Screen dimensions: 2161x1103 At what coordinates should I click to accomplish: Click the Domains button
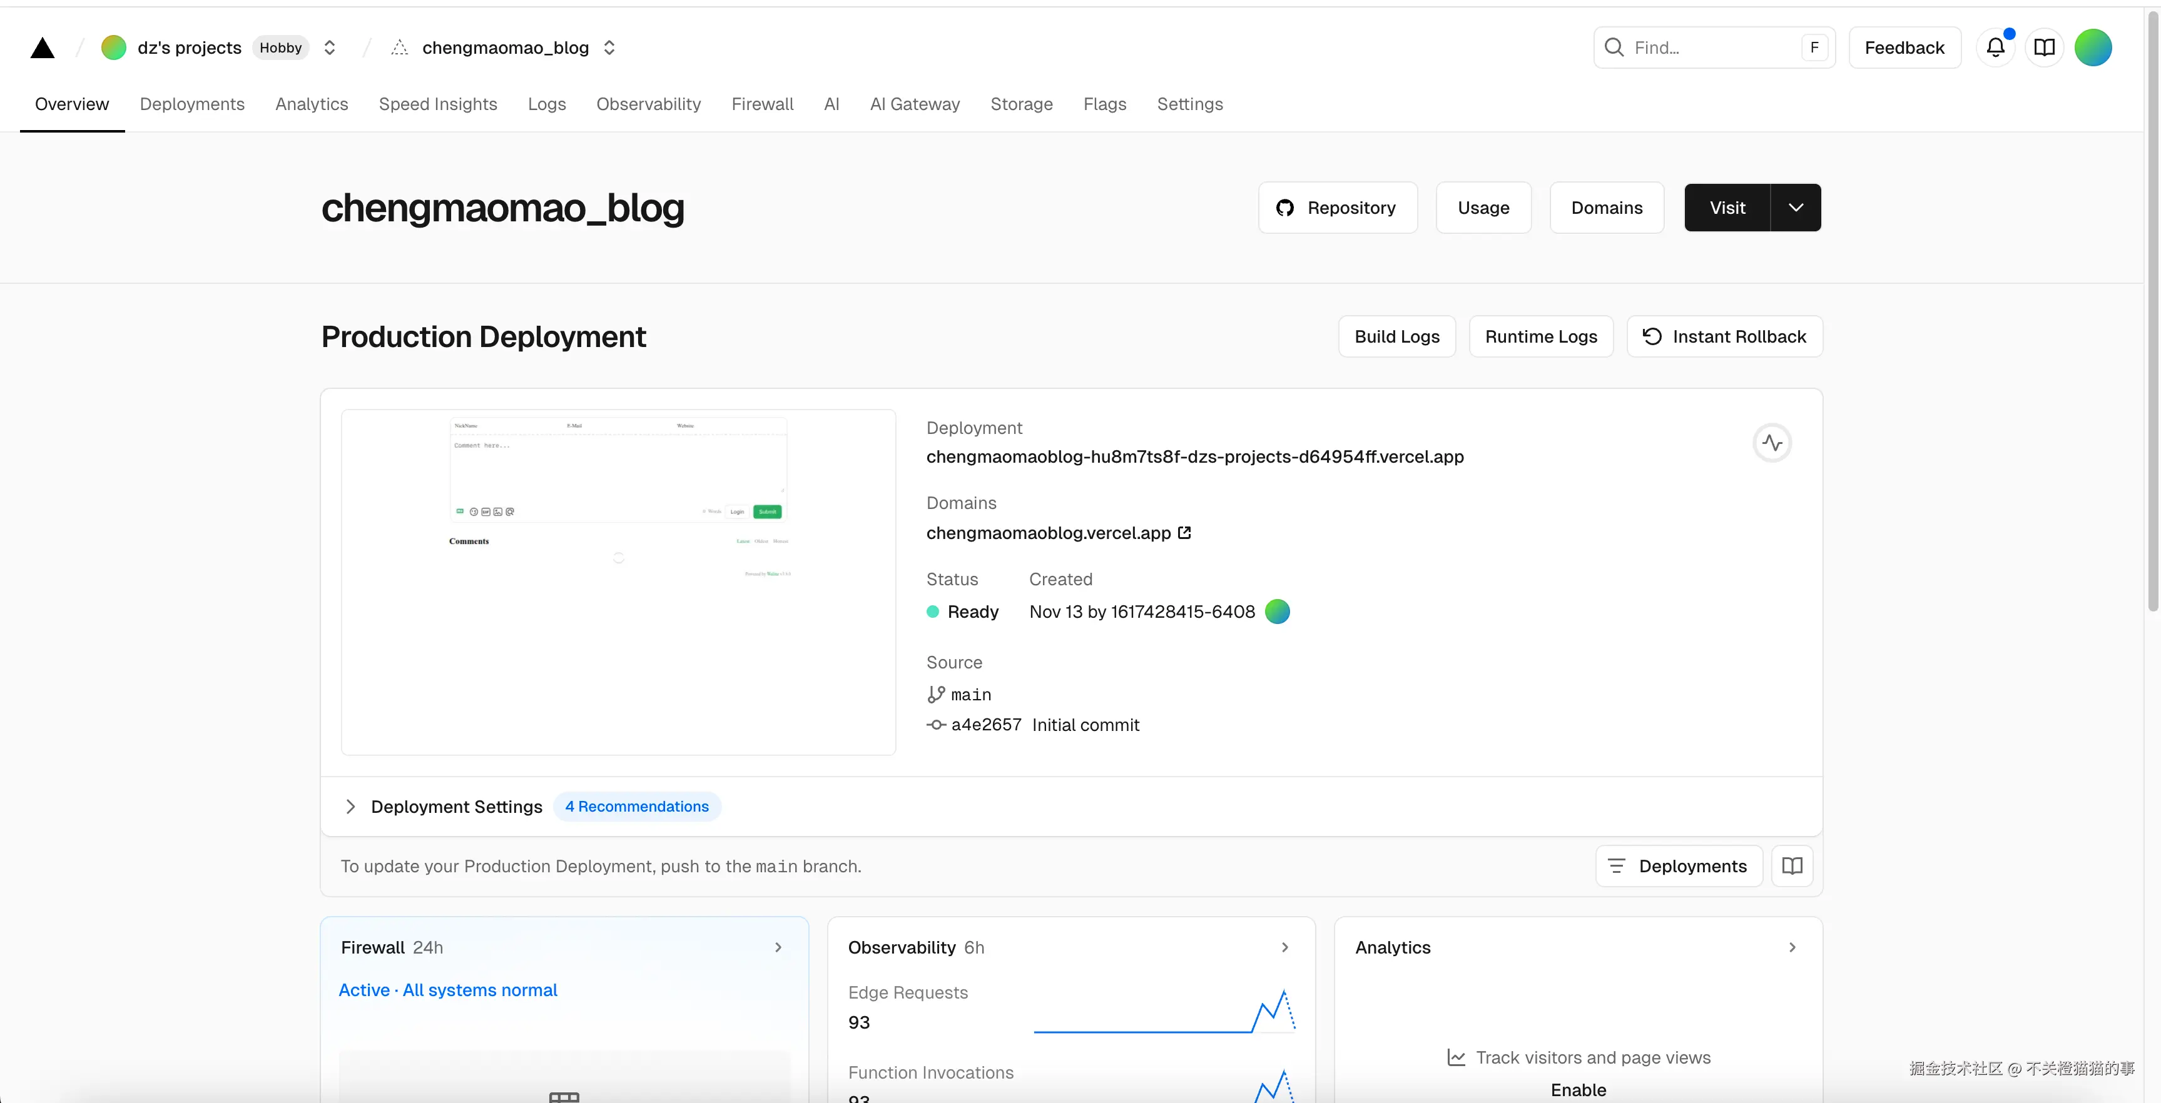coord(1607,208)
